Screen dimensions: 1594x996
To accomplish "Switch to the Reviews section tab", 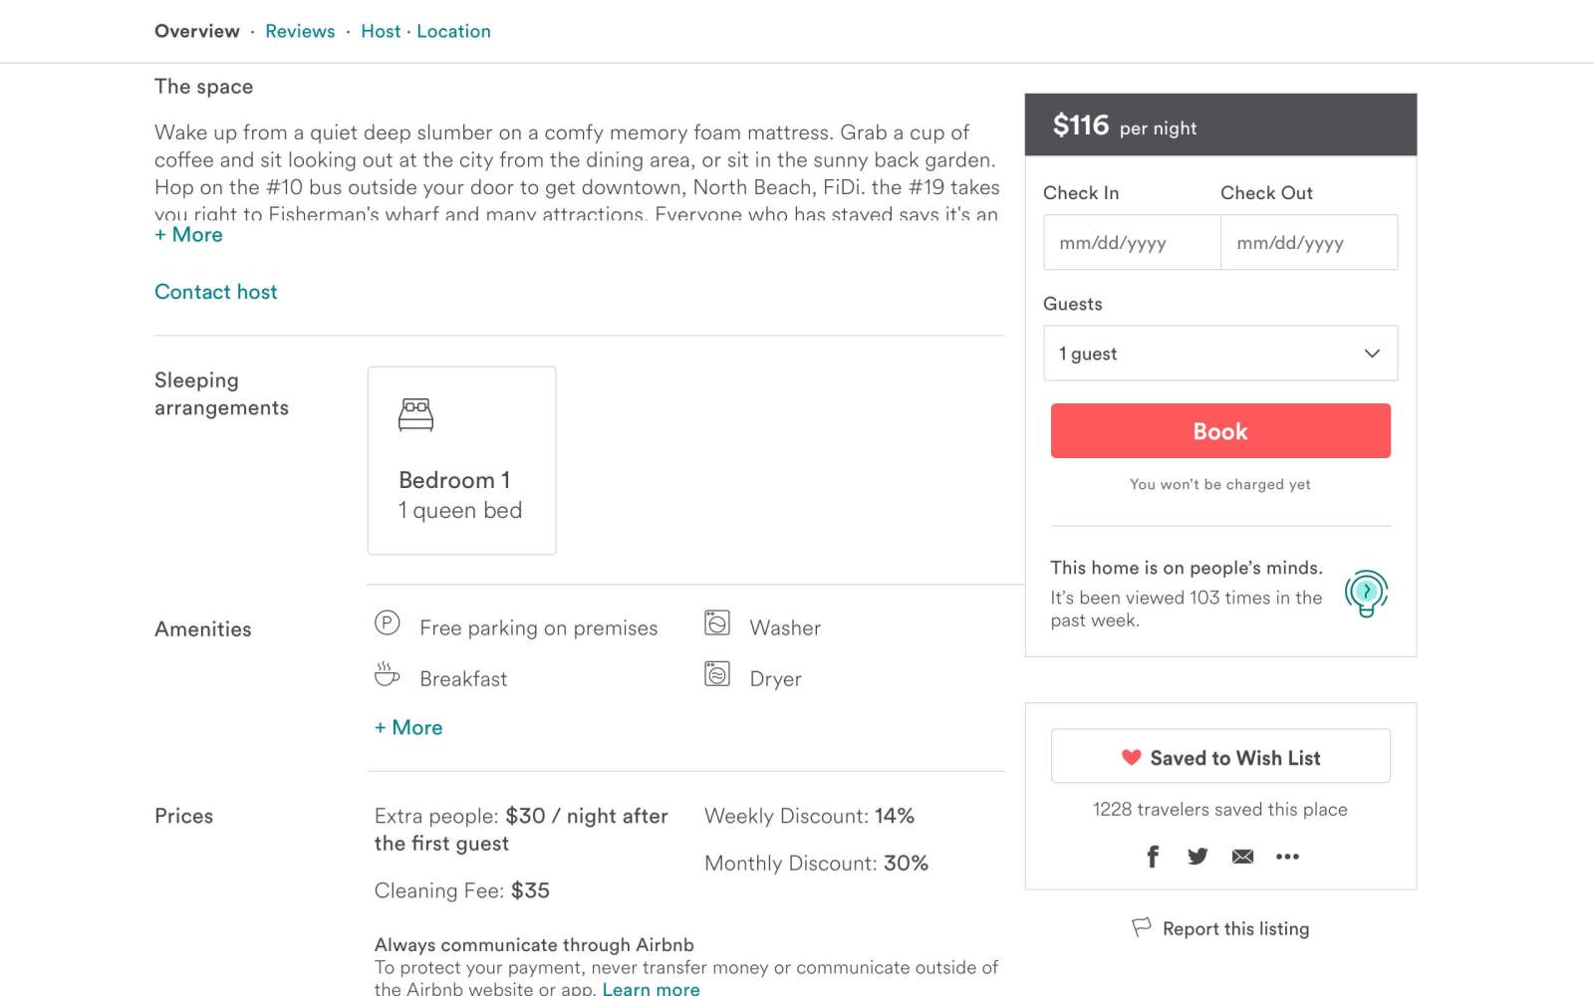I will [300, 31].
